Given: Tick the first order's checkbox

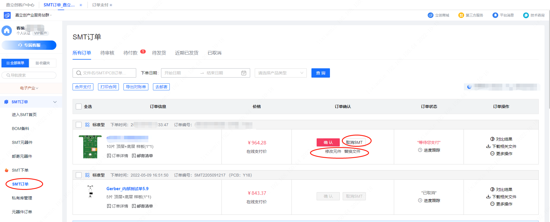Looking at the screenshot, I should click(79, 125).
